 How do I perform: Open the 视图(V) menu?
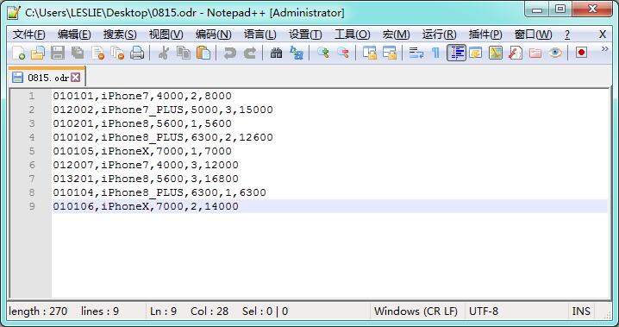coord(166,35)
